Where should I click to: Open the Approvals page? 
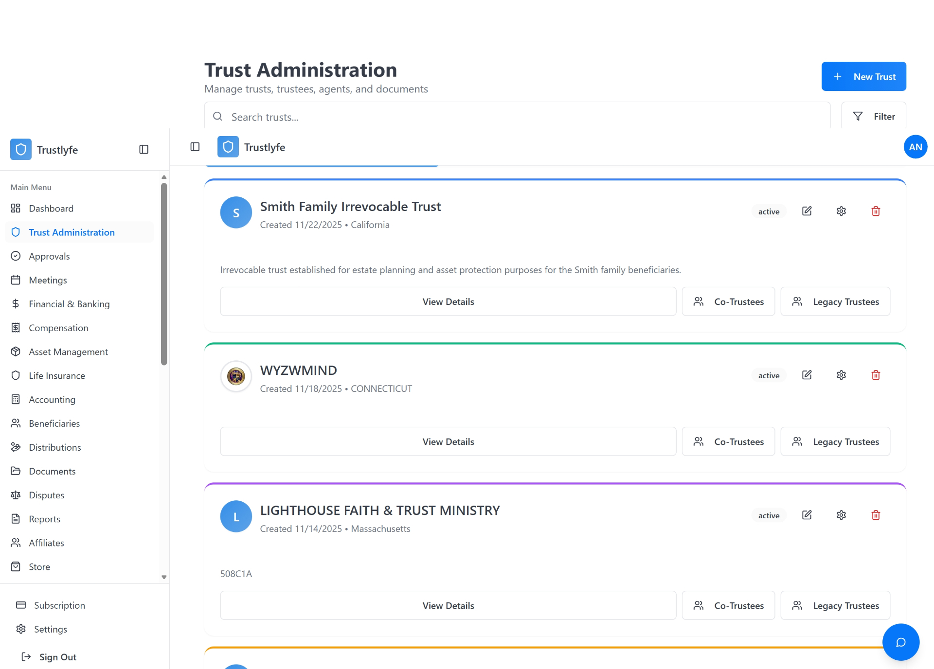pos(79,256)
